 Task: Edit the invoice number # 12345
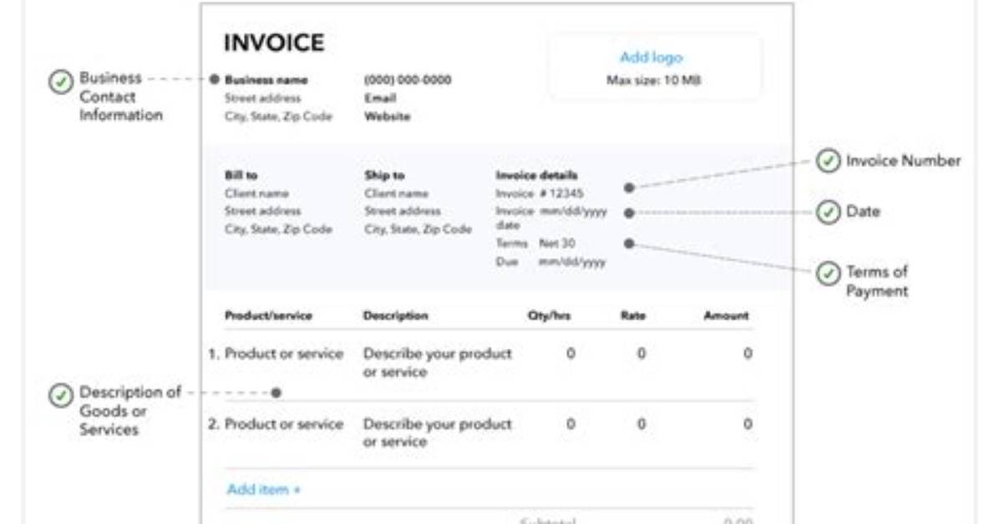pyautogui.click(x=561, y=193)
